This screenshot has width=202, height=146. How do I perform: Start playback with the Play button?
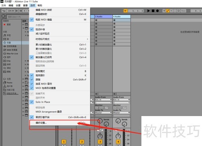tap(148, 11)
